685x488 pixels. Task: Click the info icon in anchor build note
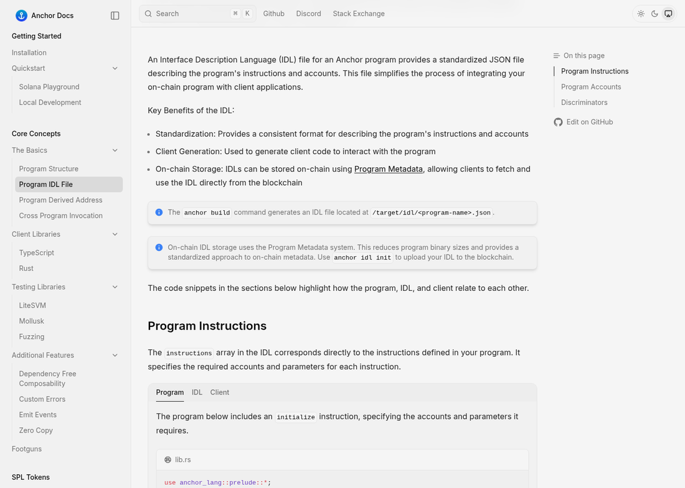(x=159, y=213)
